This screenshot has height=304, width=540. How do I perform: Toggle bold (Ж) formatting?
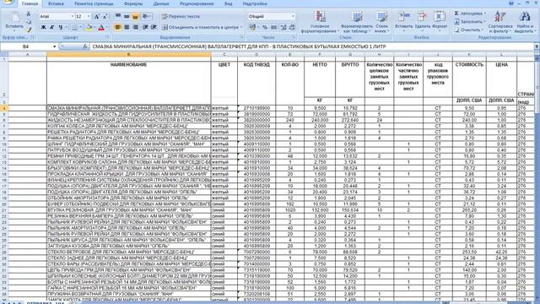coord(43,27)
